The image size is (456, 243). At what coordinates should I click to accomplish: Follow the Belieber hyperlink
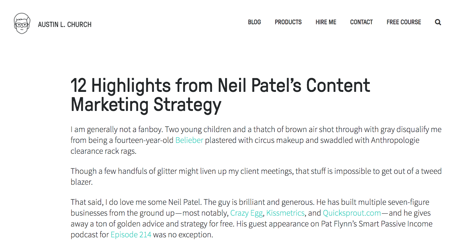(189, 140)
